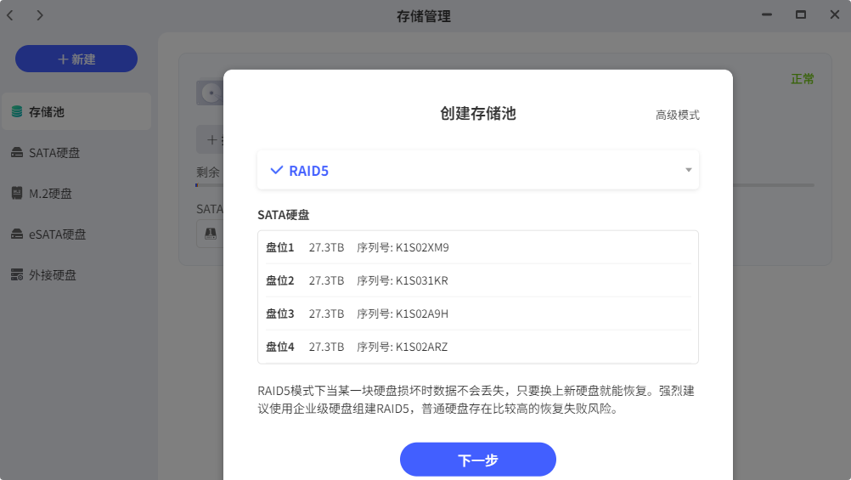Screen dimensions: 851x480
Task: Click the small SATA disk icon behind dialog
Action: pyautogui.click(x=209, y=232)
